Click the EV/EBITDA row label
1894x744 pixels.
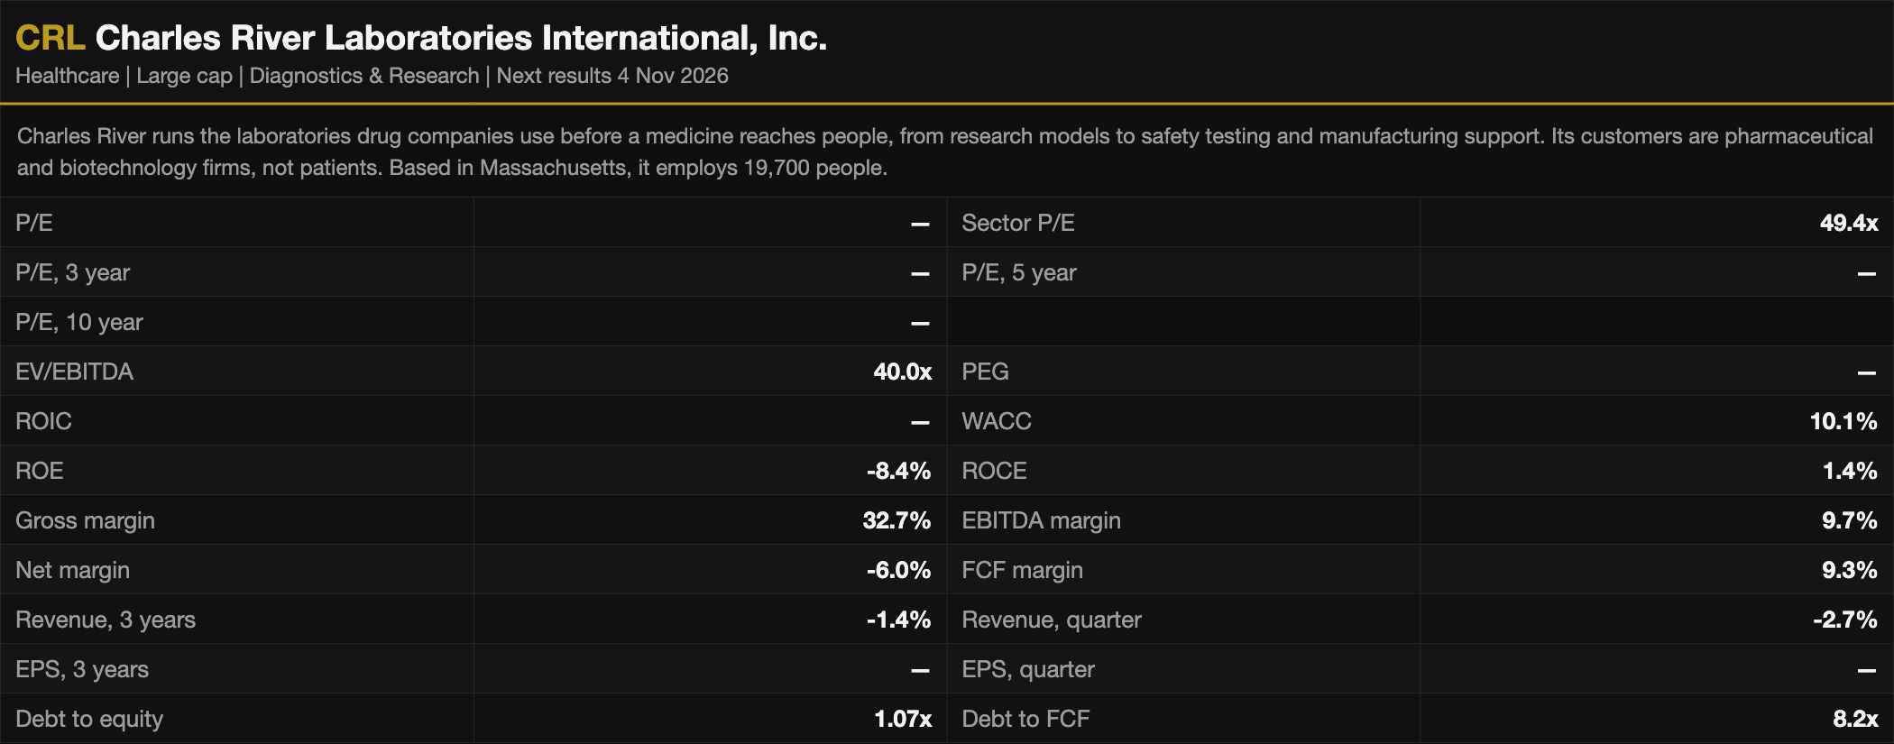coord(75,372)
